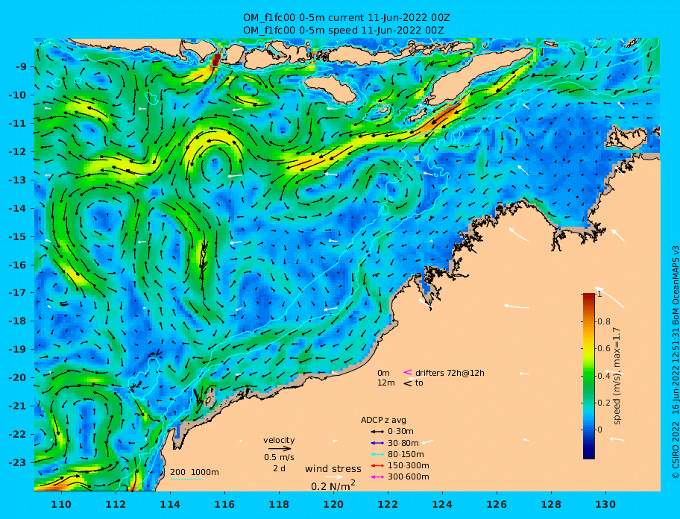Click the '116' longitude axis label

coord(224,504)
